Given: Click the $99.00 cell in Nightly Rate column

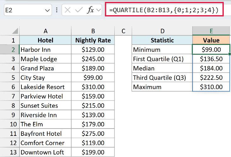Looking at the screenshot, I should point(93,77).
